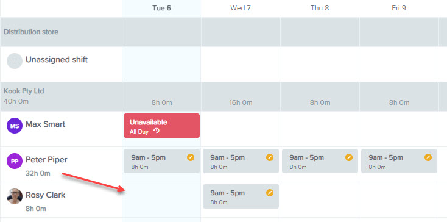Click edit pencil icon on Peter Piper's Wednesday shift

click(270, 157)
